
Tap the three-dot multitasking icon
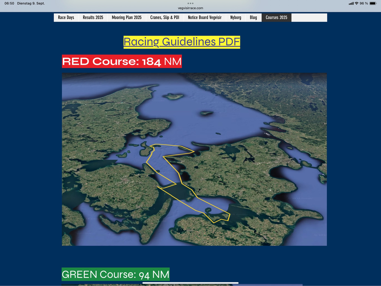190,3
